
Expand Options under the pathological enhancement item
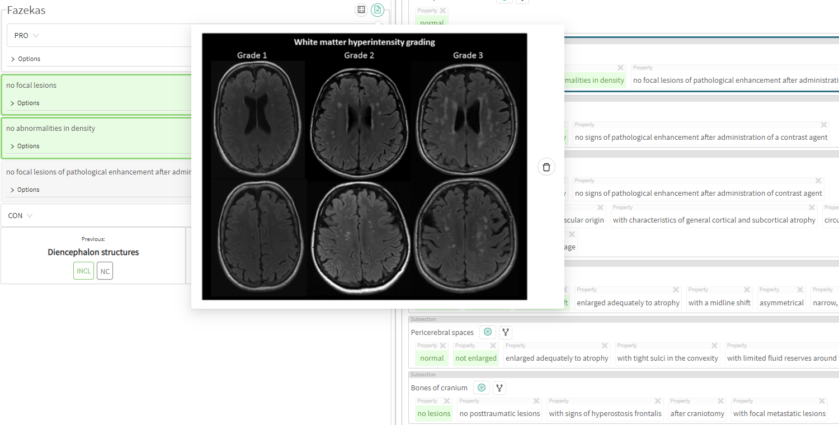point(25,190)
